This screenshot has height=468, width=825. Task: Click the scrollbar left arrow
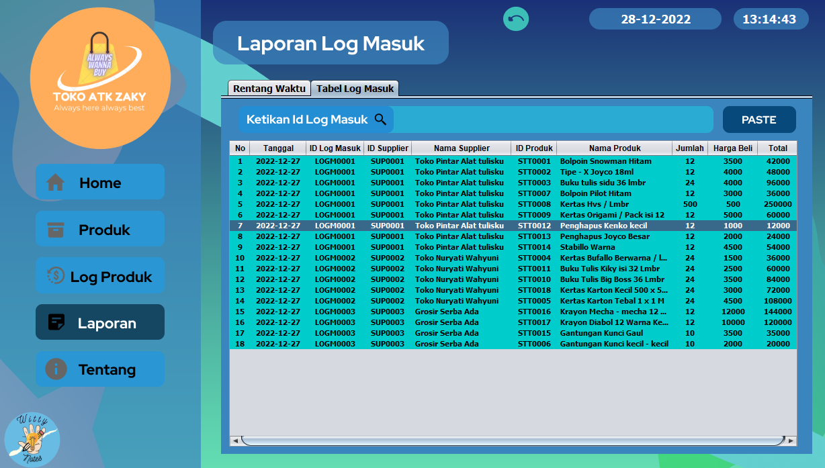coord(235,441)
